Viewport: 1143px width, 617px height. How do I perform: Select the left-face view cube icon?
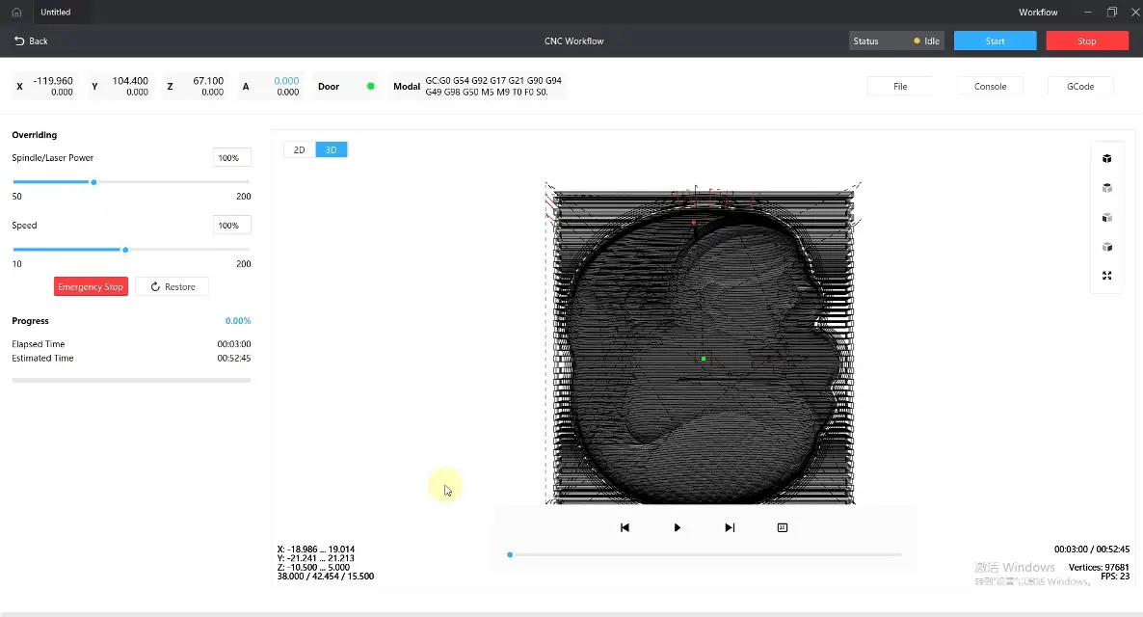[1106, 218]
